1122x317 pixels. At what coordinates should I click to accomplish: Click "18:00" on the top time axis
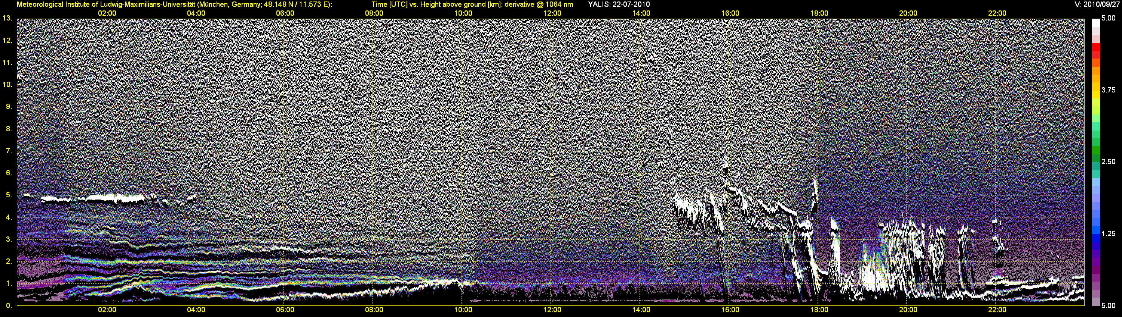click(x=819, y=13)
